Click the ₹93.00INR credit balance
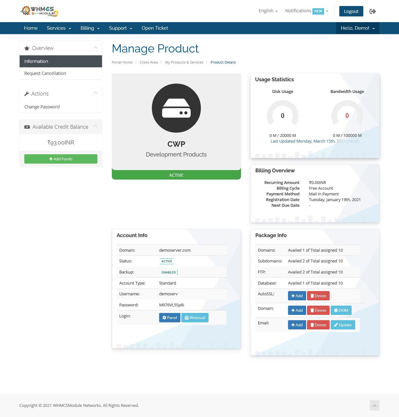399x417 pixels. point(61,143)
